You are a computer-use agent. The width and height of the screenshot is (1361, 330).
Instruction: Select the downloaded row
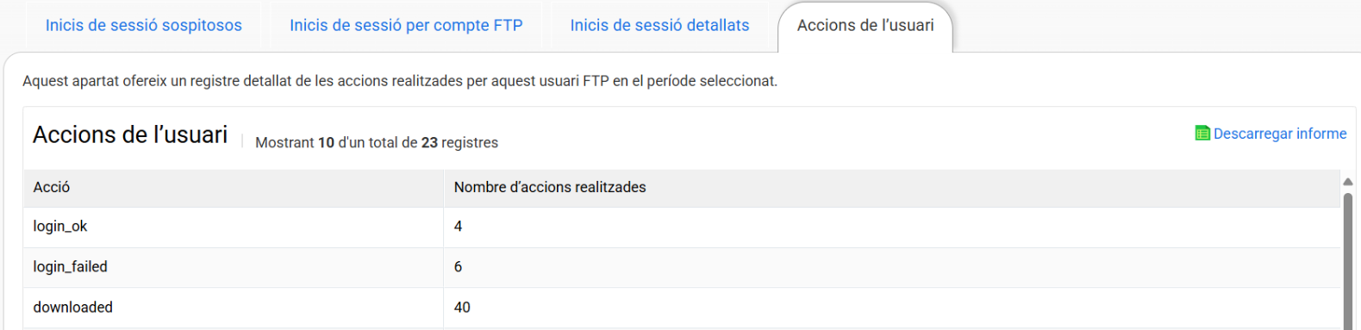tap(682, 308)
